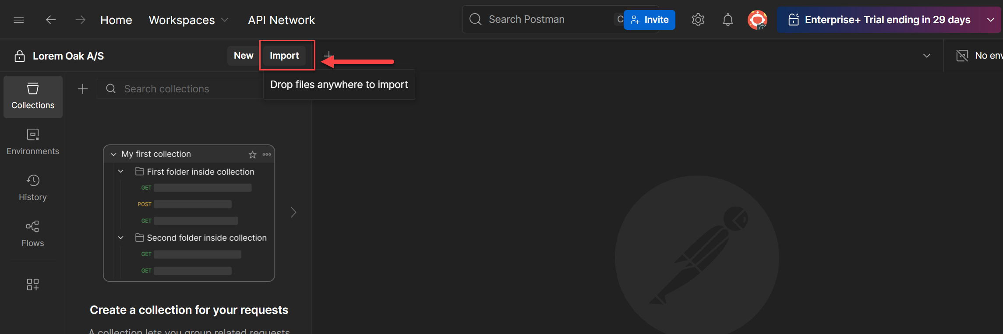Select the POST request row
The height and width of the screenshot is (334, 1003).
click(185, 204)
